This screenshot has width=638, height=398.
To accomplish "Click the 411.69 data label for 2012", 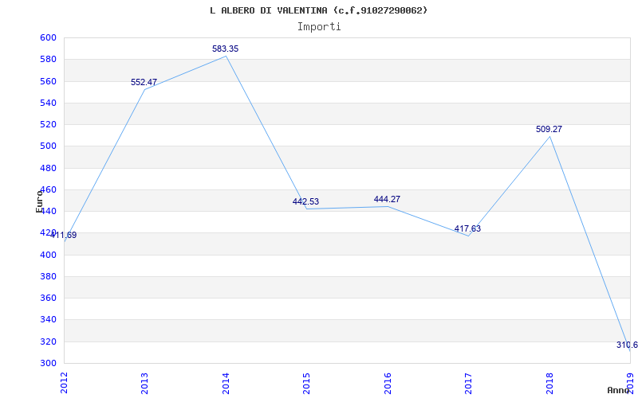I will coord(64,235).
